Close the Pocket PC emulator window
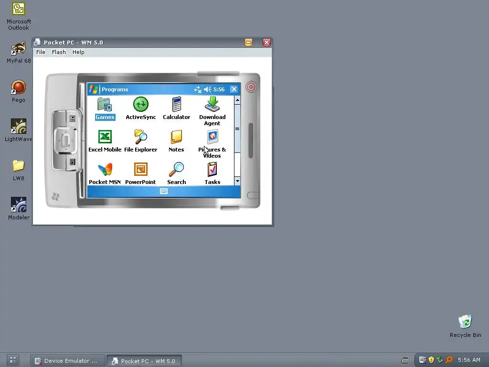 (266, 43)
